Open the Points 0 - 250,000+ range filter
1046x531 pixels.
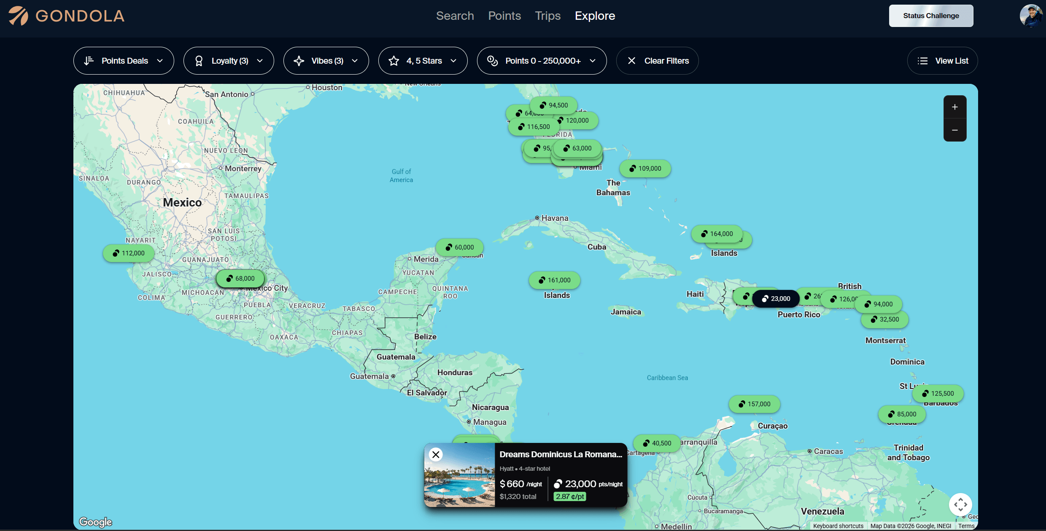point(542,61)
